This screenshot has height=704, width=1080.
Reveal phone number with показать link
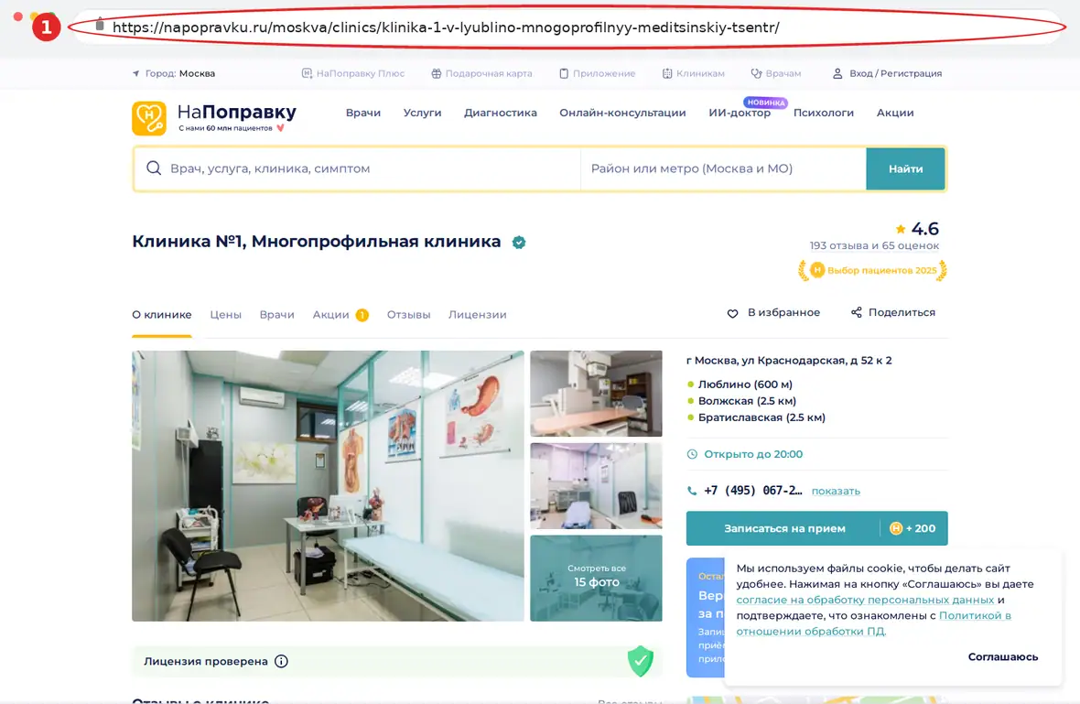[x=836, y=491]
